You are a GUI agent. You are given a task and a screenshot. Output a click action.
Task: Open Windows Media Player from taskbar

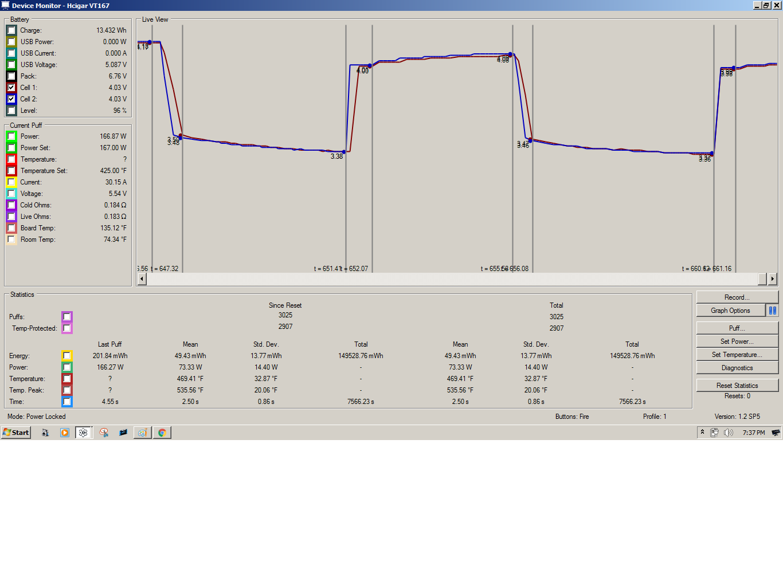[x=65, y=433]
